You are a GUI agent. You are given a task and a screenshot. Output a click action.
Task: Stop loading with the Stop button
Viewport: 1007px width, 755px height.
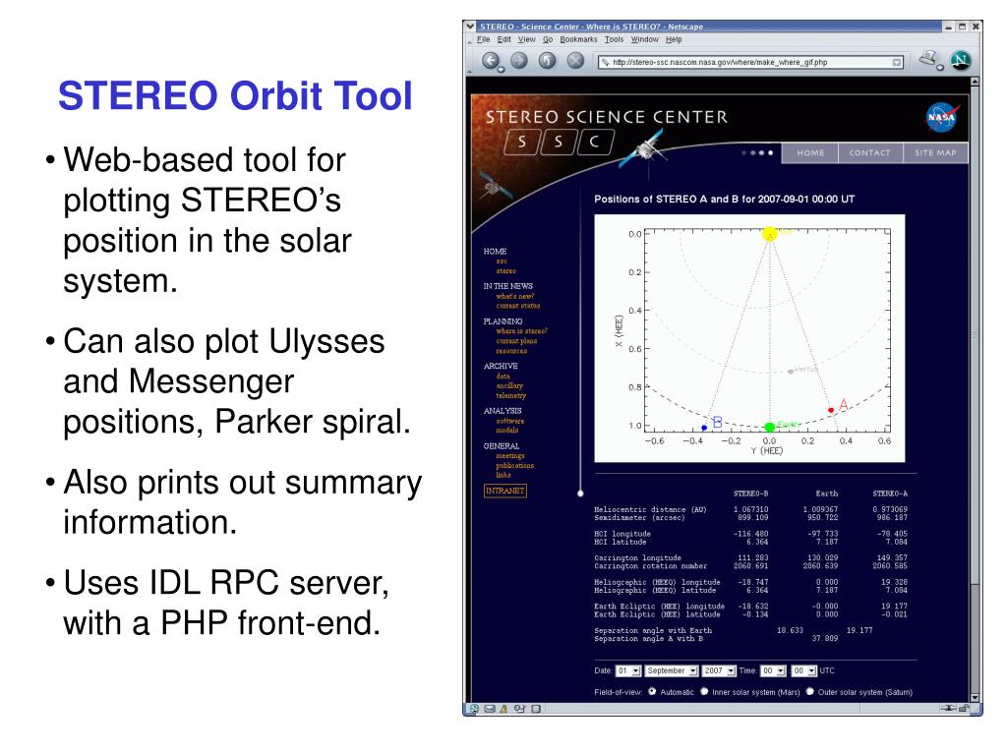click(575, 61)
